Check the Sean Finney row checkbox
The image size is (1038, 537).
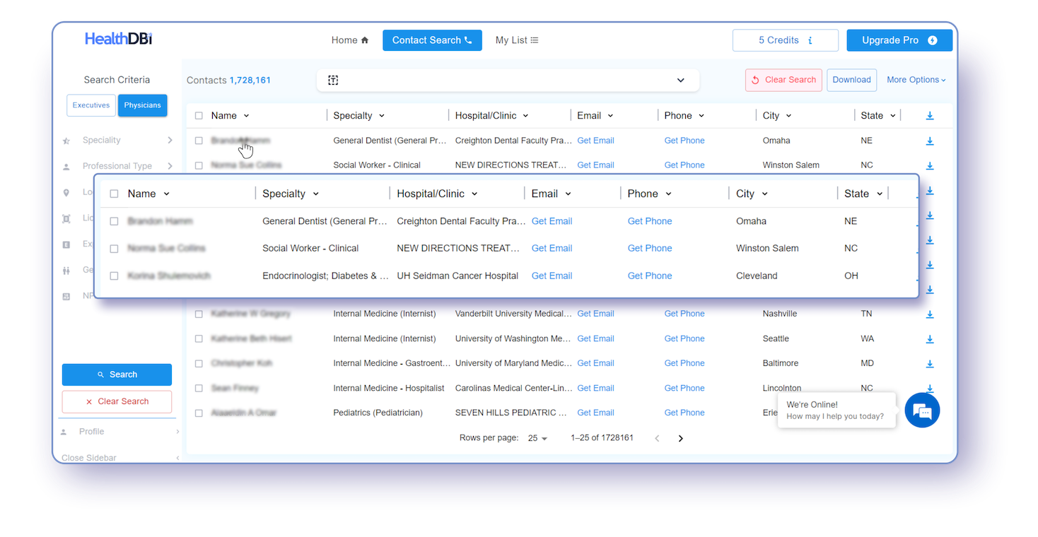[x=199, y=388]
